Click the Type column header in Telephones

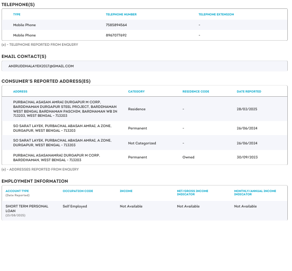click(x=17, y=14)
